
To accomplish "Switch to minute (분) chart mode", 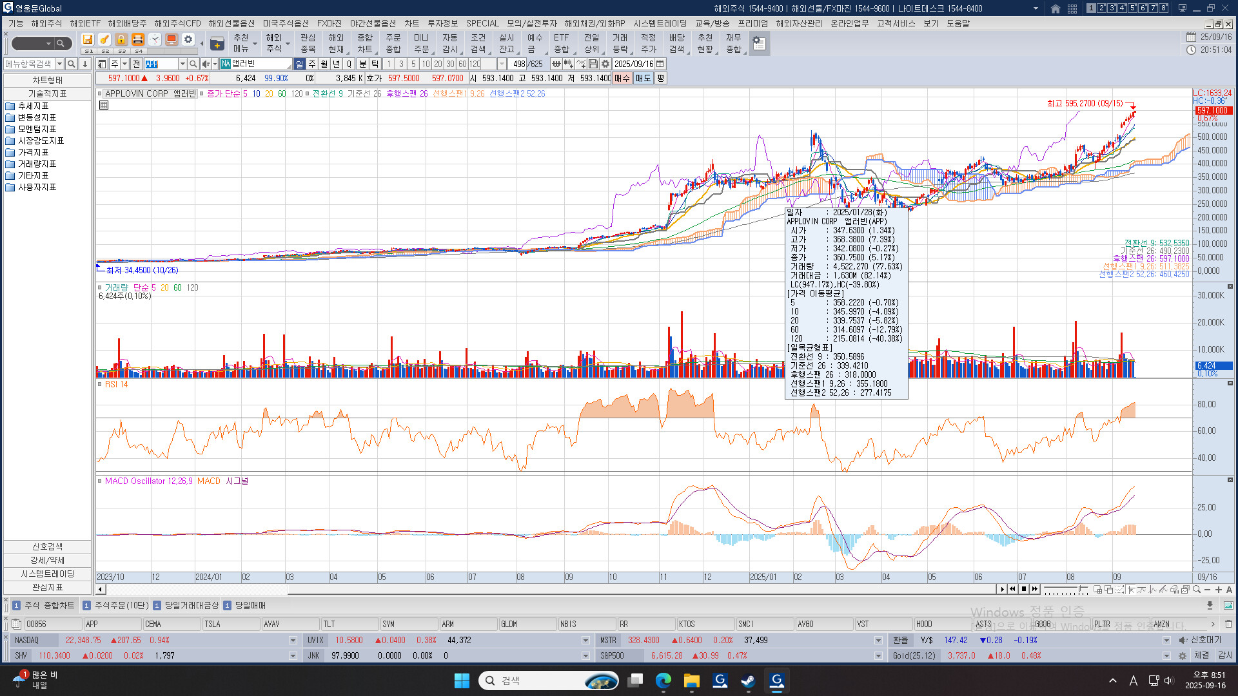I will (362, 64).
